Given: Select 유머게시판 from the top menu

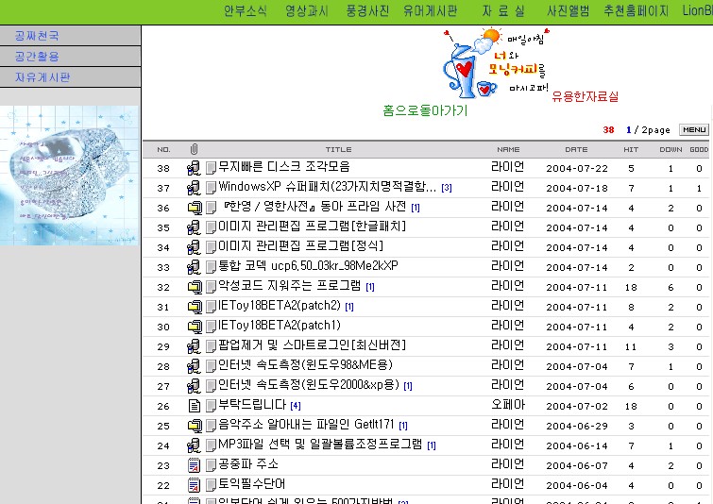Looking at the screenshot, I should pyautogui.click(x=430, y=11).
